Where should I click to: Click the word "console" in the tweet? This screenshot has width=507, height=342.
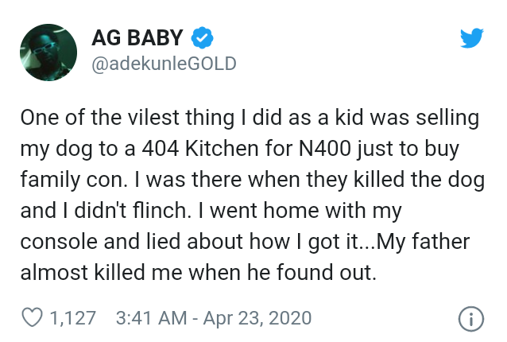tap(59, 242)
